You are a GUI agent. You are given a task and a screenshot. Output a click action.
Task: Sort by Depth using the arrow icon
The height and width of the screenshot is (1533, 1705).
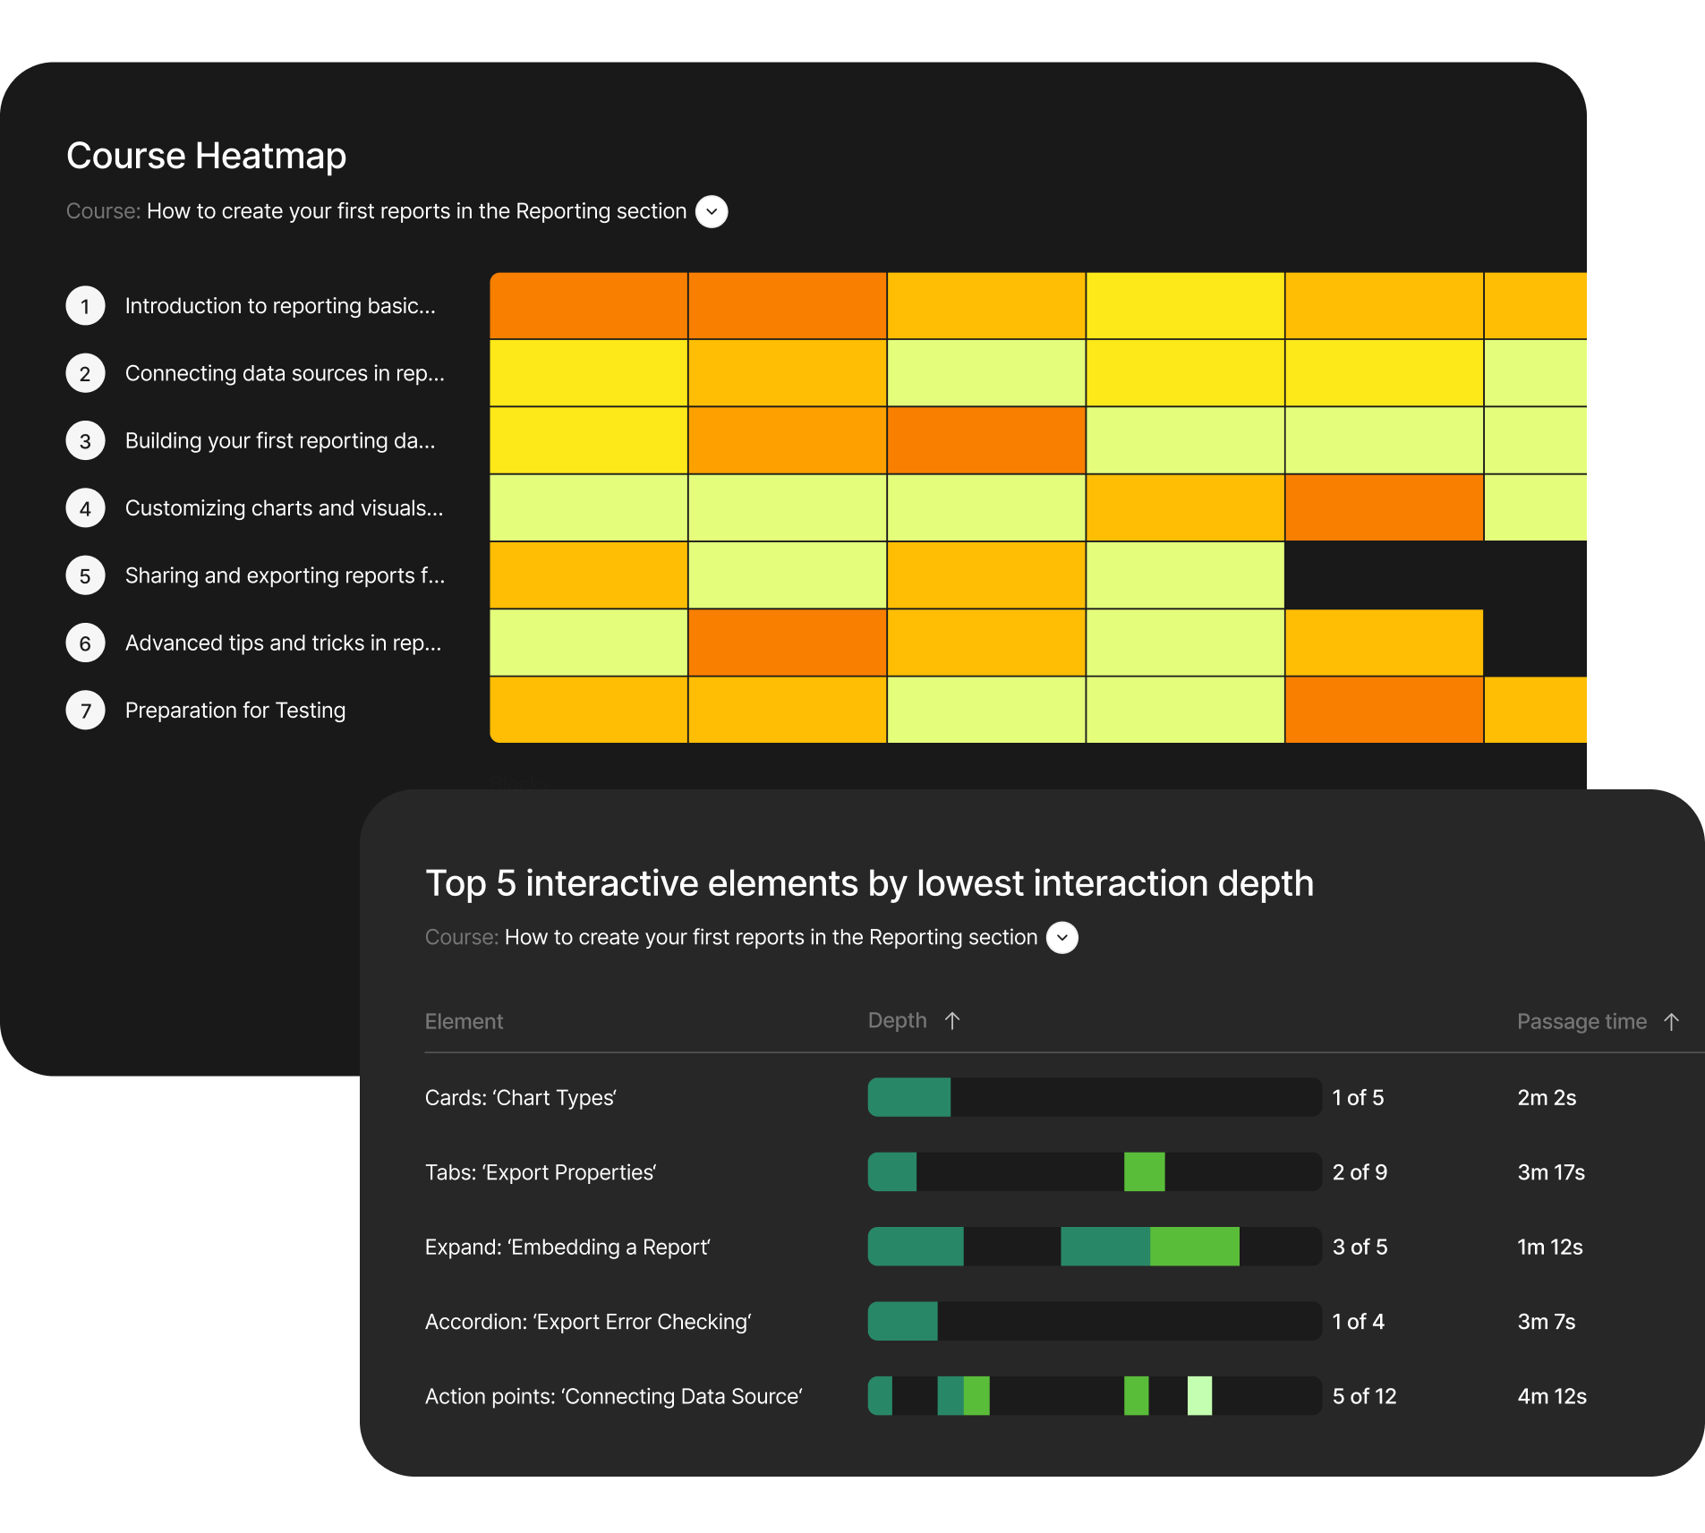click(952, 1021)
